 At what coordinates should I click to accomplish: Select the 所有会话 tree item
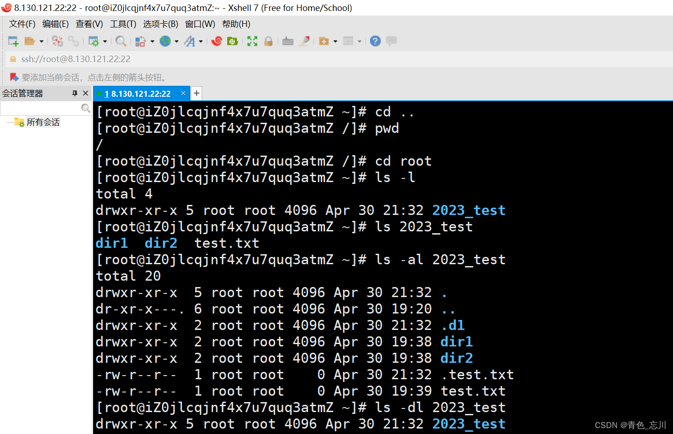click(x=43, y=122)
